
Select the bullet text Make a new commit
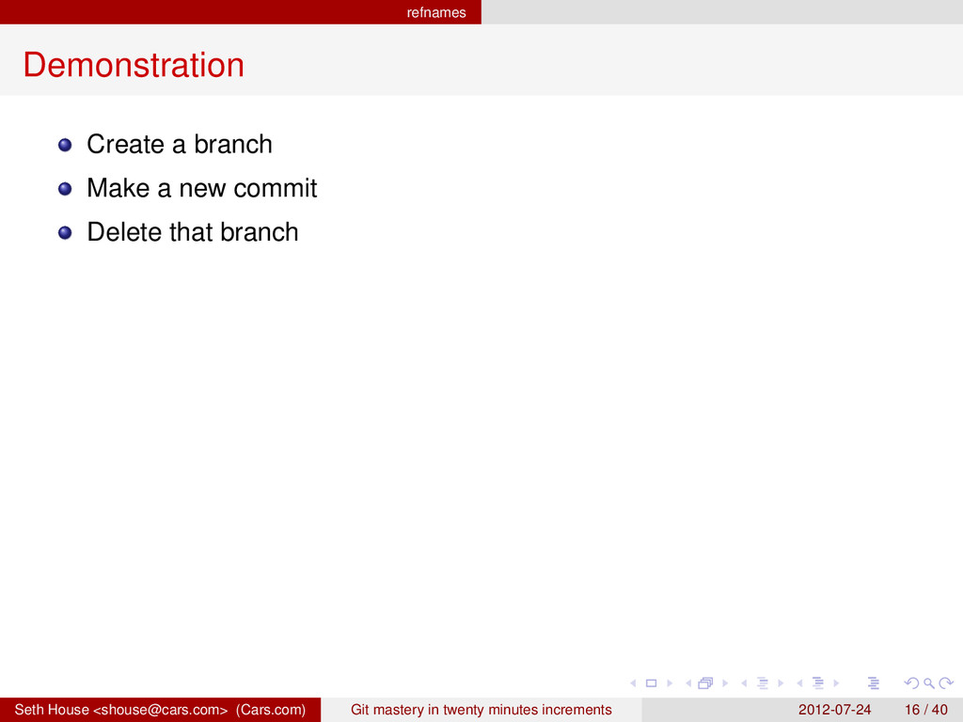202,188
